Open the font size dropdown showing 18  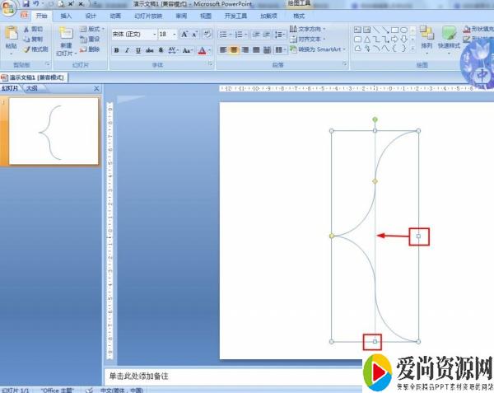(x=167, y=34)
